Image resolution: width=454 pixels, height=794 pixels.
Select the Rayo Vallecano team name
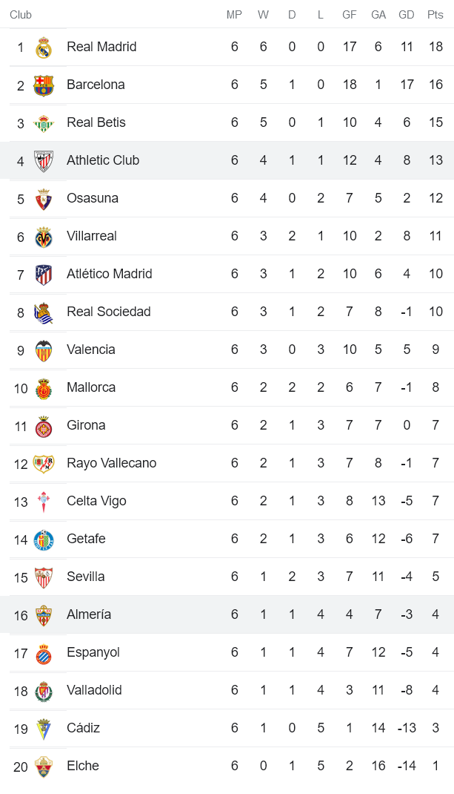[x=111, y=463]
